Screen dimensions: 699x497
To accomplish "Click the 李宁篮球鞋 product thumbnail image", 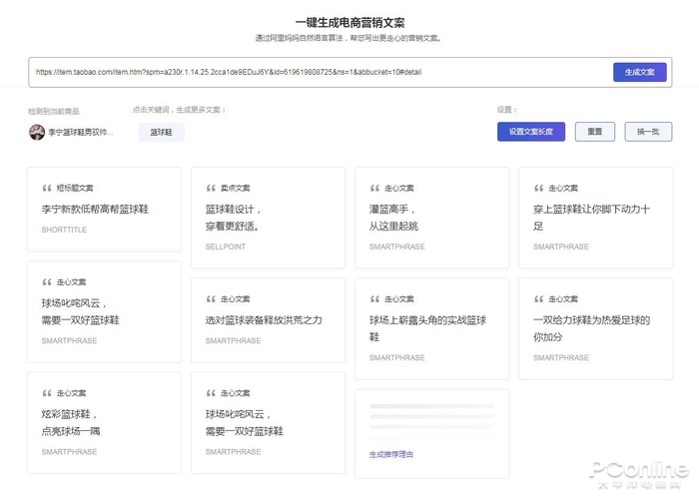I will pos(37,132).
